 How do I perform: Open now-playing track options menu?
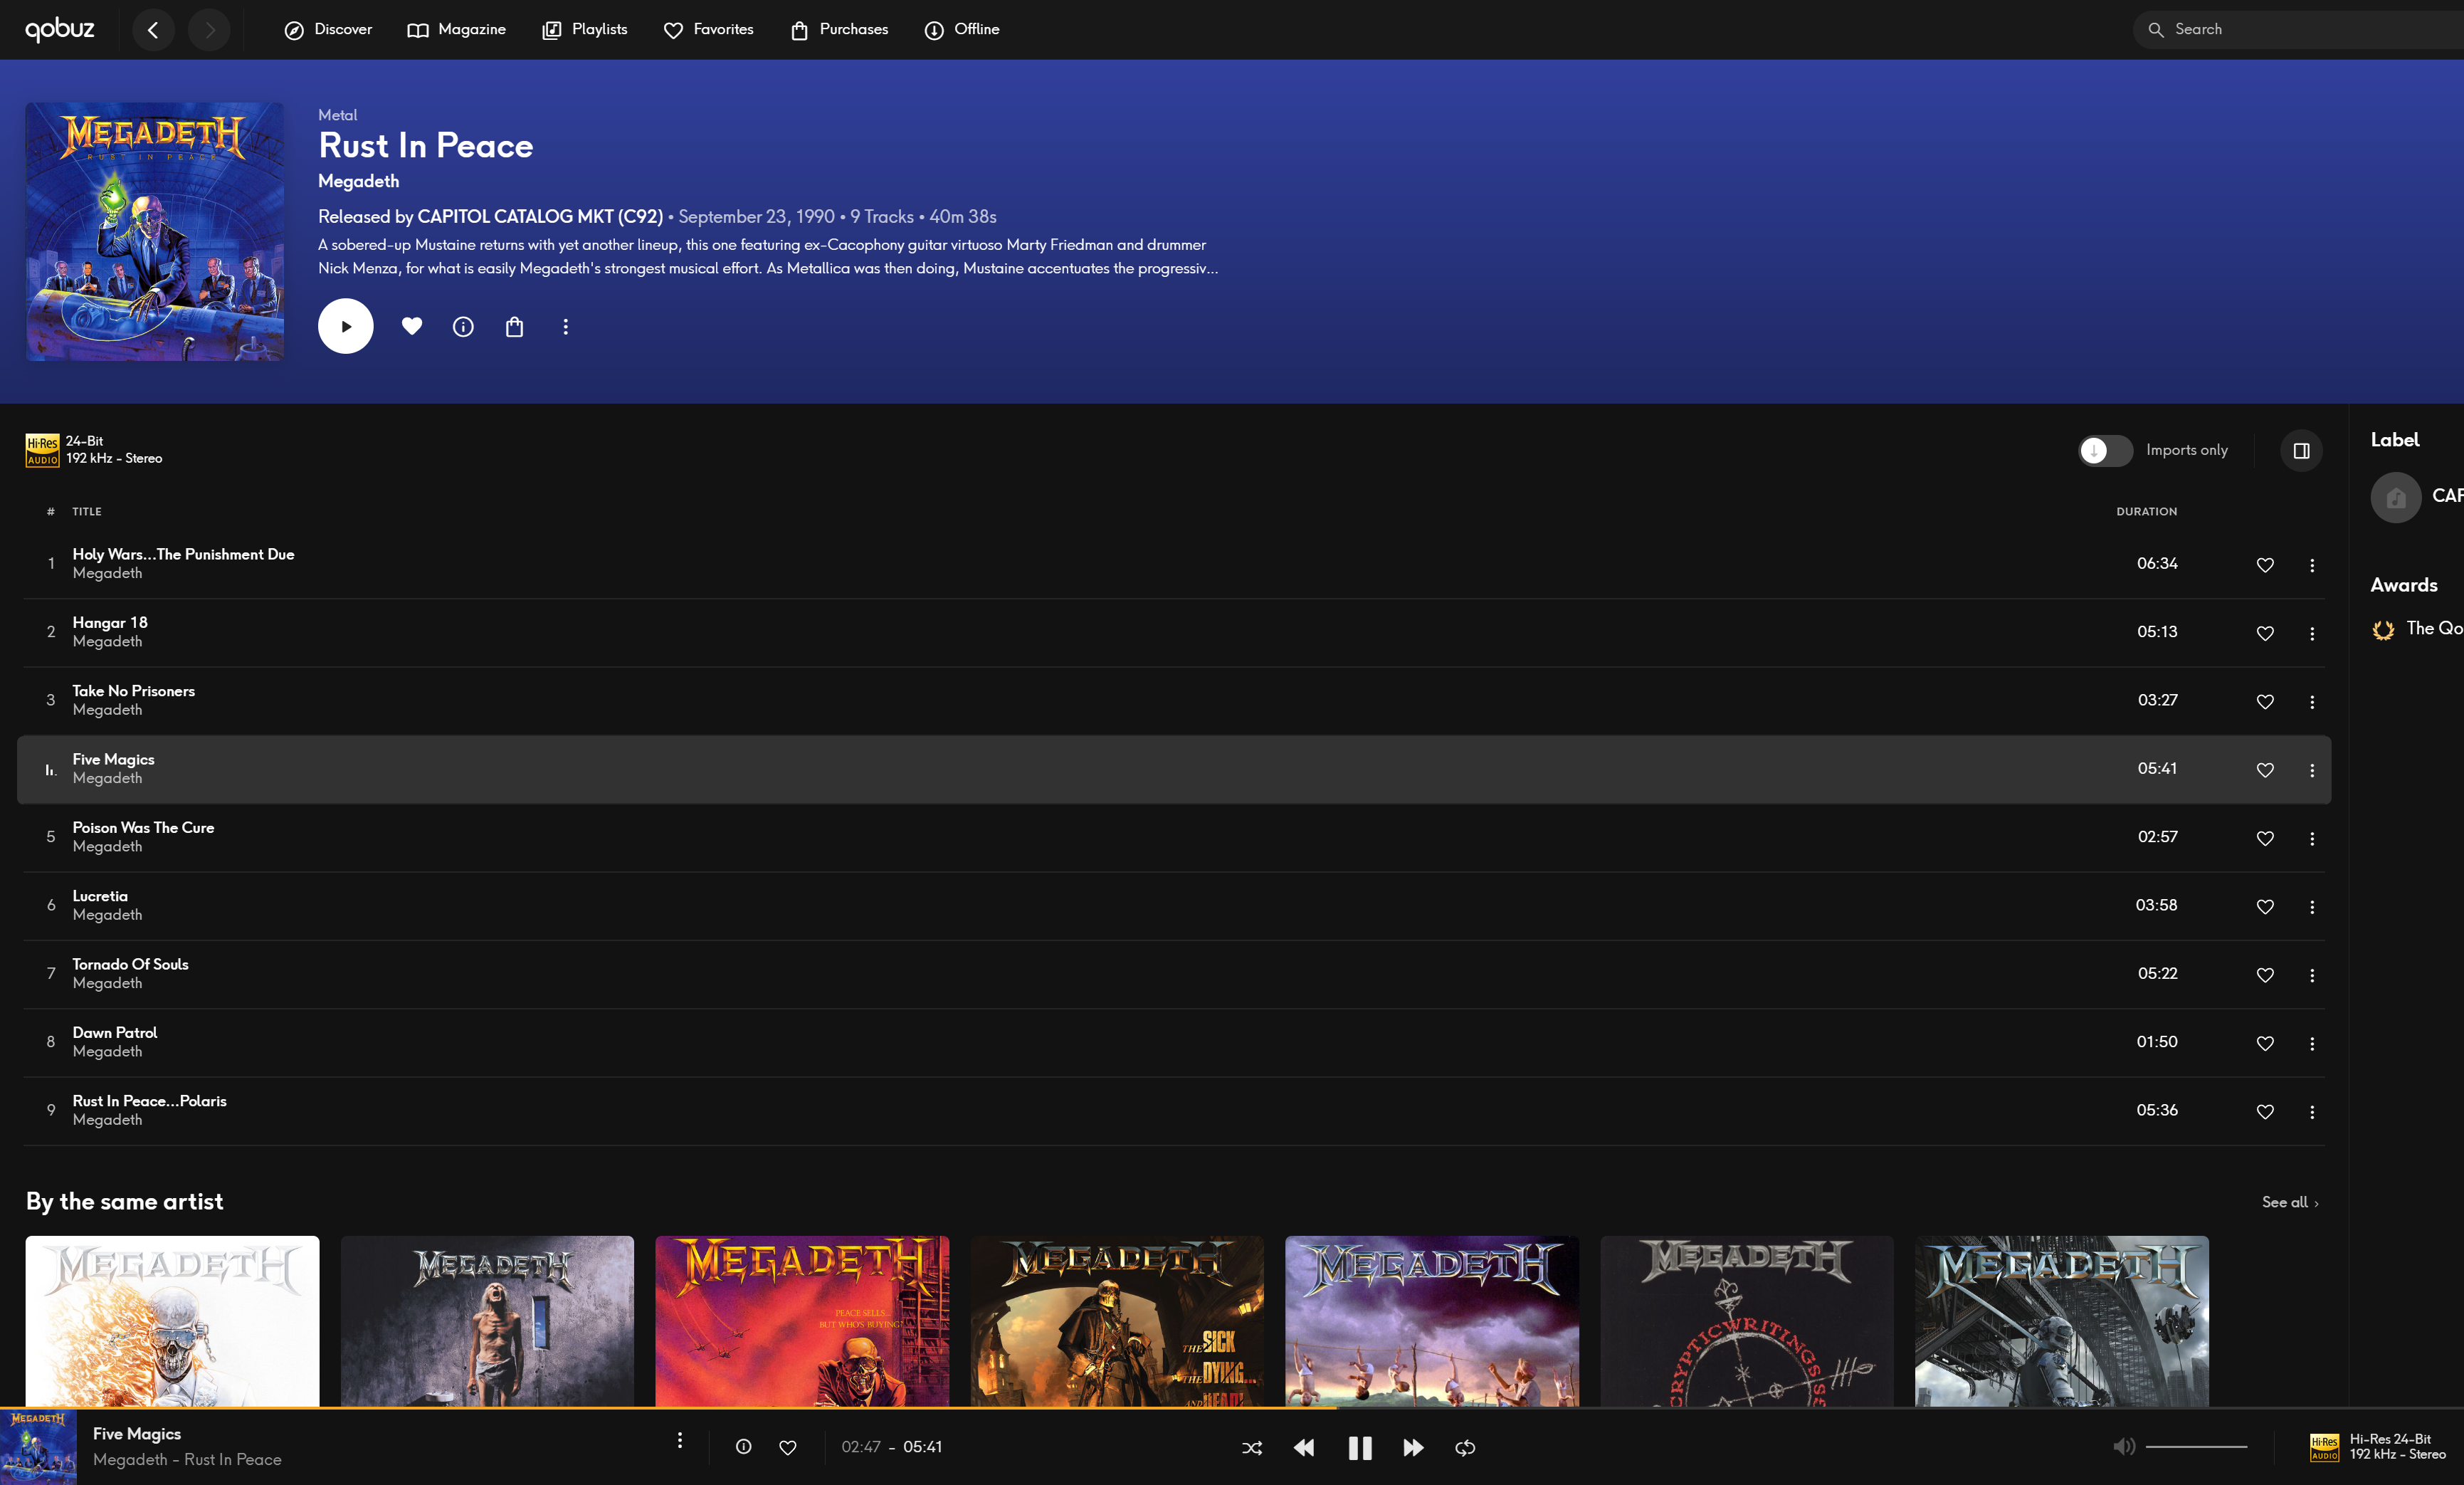pos(680,1440)
